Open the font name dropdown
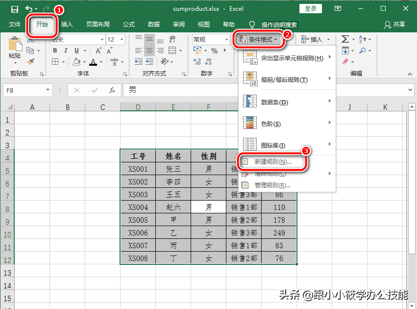417x309 pixels. pyautogui.click(x=102, y=40)
